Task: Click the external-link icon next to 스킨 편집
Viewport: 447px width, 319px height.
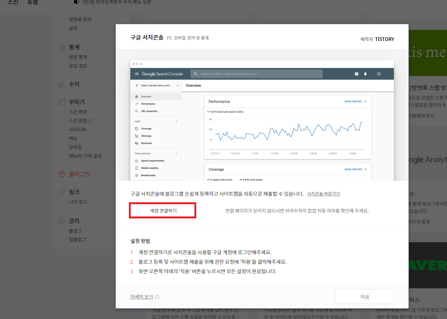Action: click(x=91, y=121)
